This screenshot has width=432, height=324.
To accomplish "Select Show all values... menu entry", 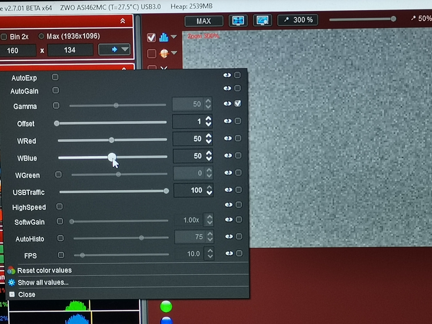I will [x=43, y=283].
